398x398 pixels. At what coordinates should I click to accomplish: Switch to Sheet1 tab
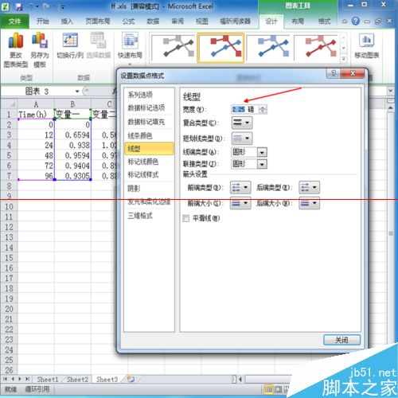(x=47, y=379)
